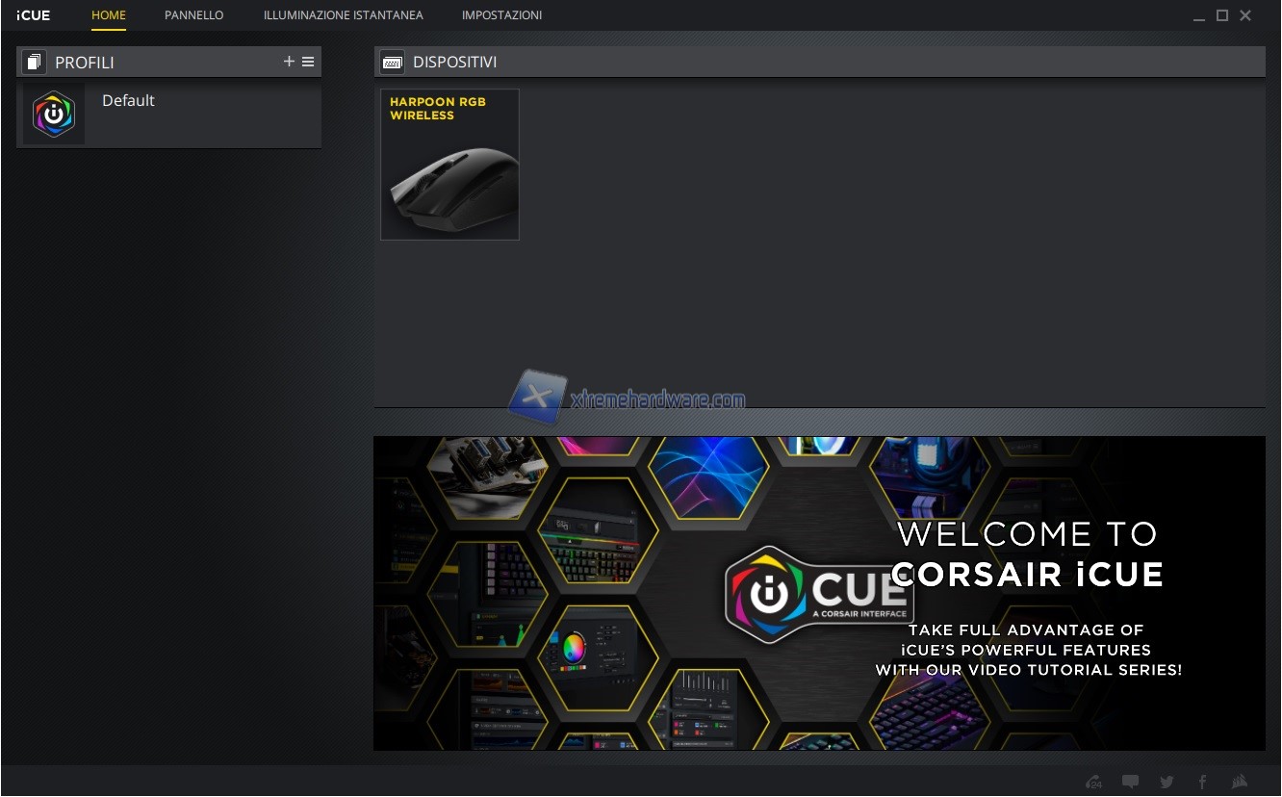Open the profiles hamburger menu
Viewport: 1282px width, 797px height.
point(308,62)
